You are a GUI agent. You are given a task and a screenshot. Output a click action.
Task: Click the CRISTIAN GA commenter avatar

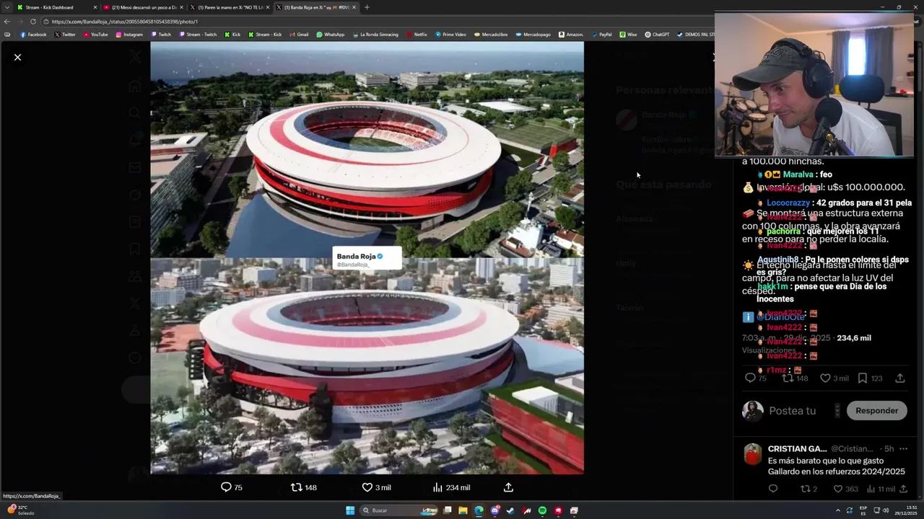tap(753, 454)
